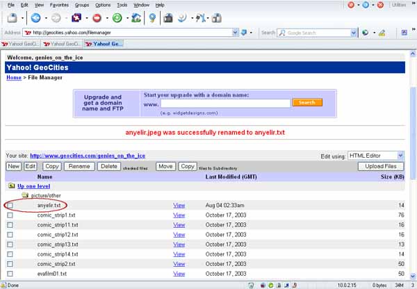The height and width of the screenshot is (289, 417).
Task: Check the box for comic_strip13.txt
Action: click(10, 245)
